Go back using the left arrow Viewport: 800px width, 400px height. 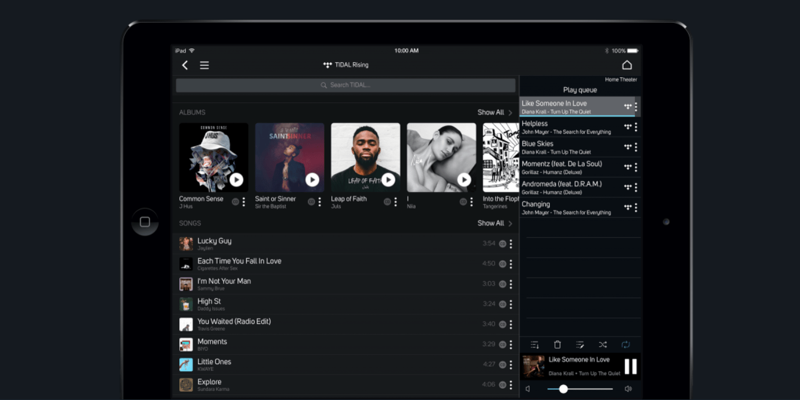pos(185,65)
